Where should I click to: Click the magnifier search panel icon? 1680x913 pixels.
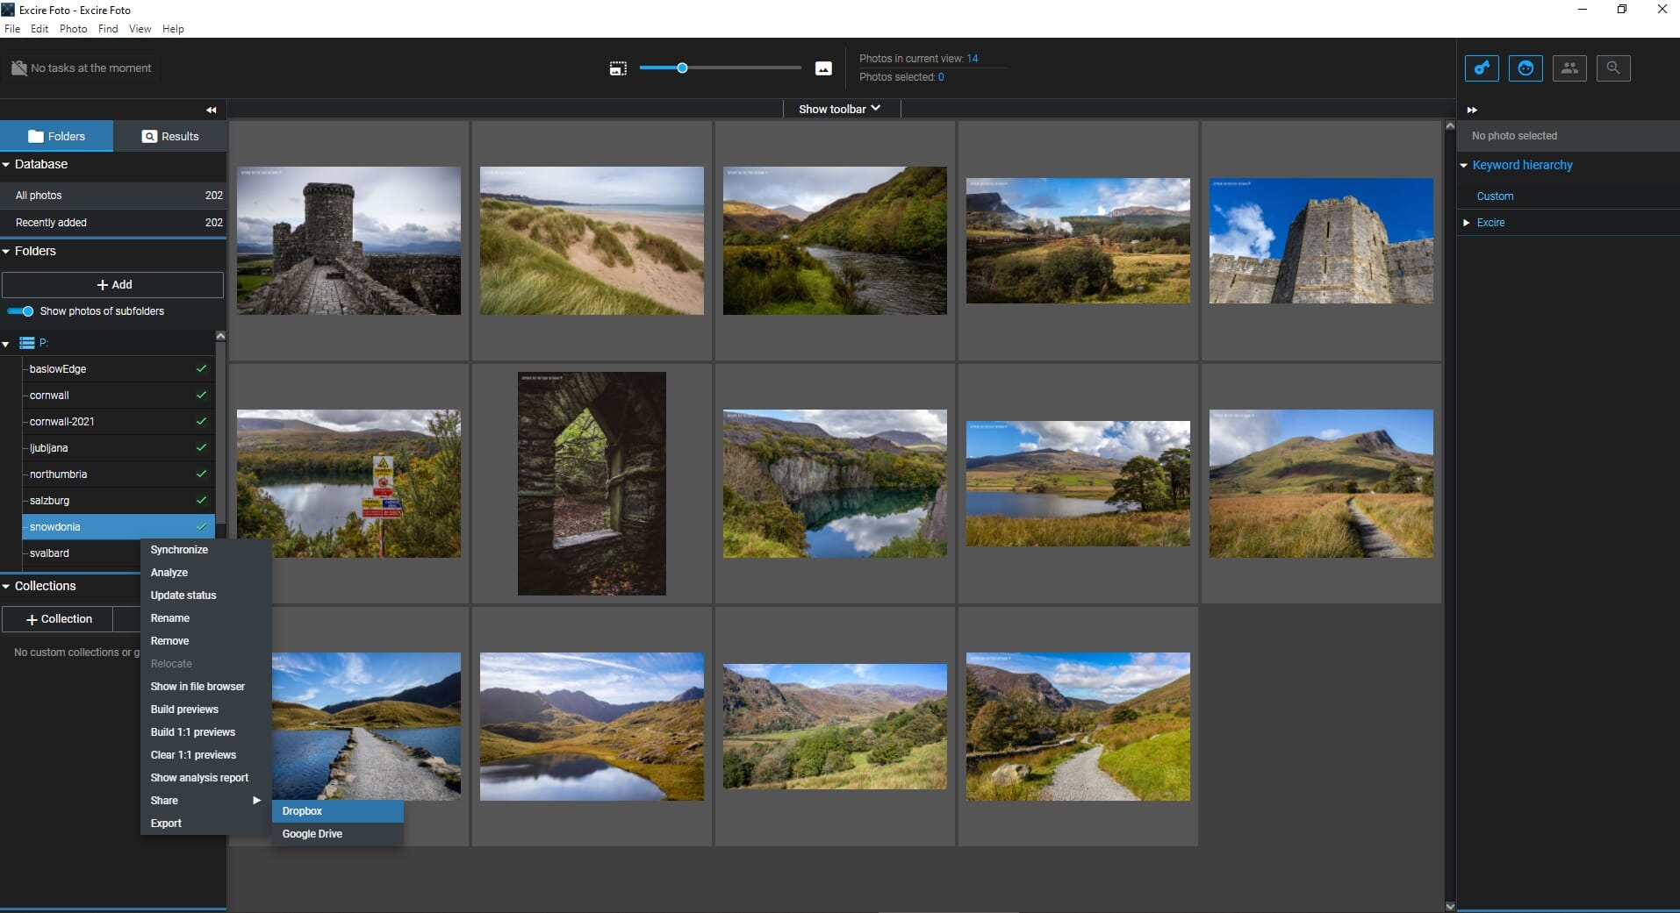(1613, 68)
